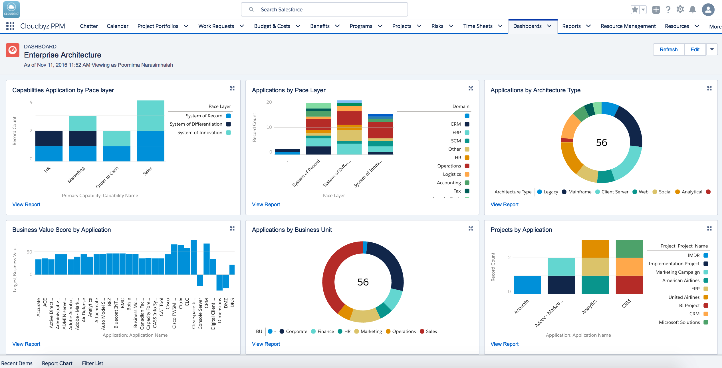Open Work Requests tab dropdown chevron
Viewport: 722px width, 368px height.
(x=242, y=26)
